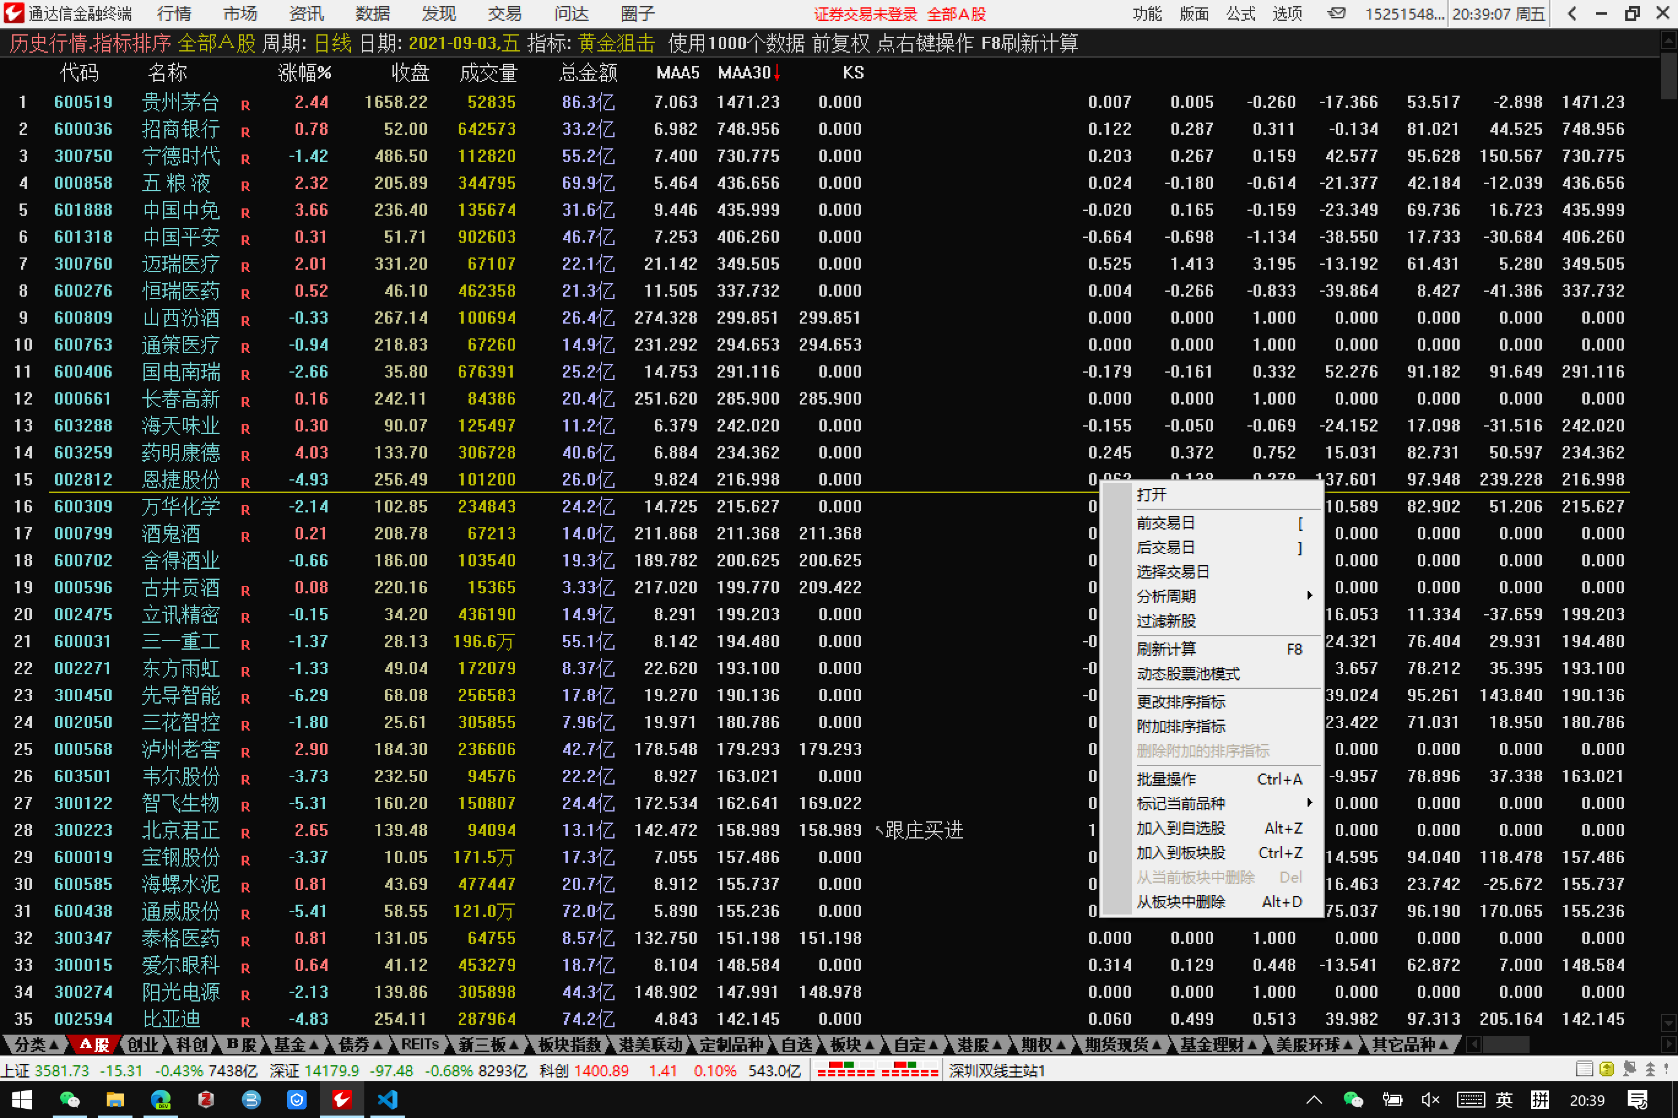This screenshot has height=1118, width=1678.
Task: Click the touch keyboard tray icon
Action: tap(1471, 1100)
